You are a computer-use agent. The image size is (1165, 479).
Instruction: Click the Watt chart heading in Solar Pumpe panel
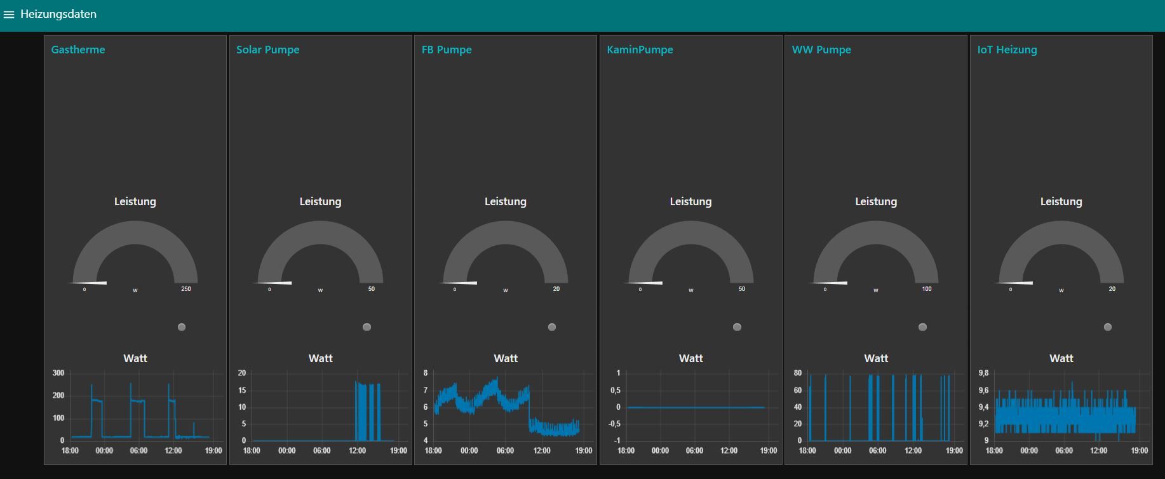click(321, 358)
